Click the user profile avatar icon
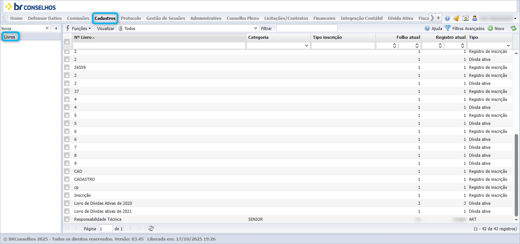Screen dimensions: 520x244 475,18
